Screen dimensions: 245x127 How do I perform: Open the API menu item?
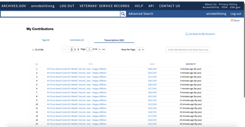point(151,6)
